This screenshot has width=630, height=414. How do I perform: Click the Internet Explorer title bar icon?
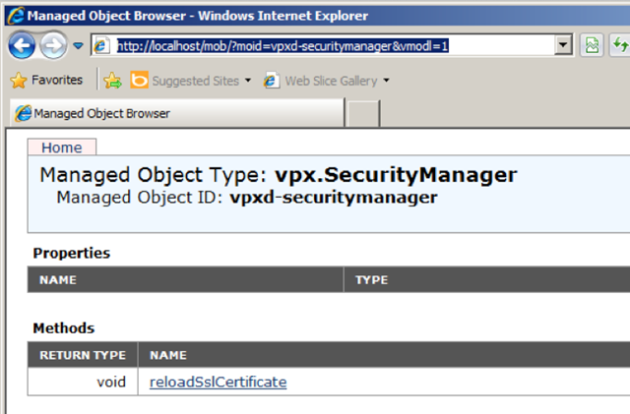click(17, 16)
